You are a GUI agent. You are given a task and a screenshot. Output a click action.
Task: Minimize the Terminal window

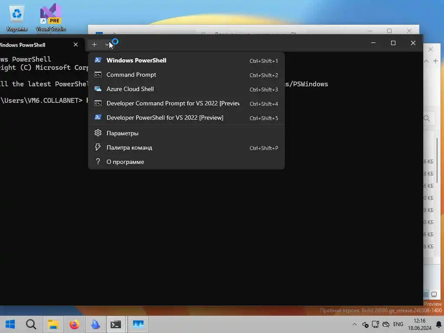coord(373,43)
